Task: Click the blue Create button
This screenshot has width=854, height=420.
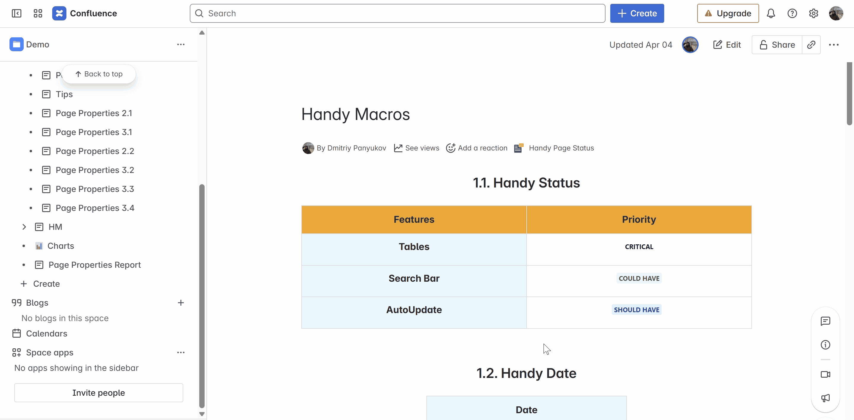Action: 637,13
